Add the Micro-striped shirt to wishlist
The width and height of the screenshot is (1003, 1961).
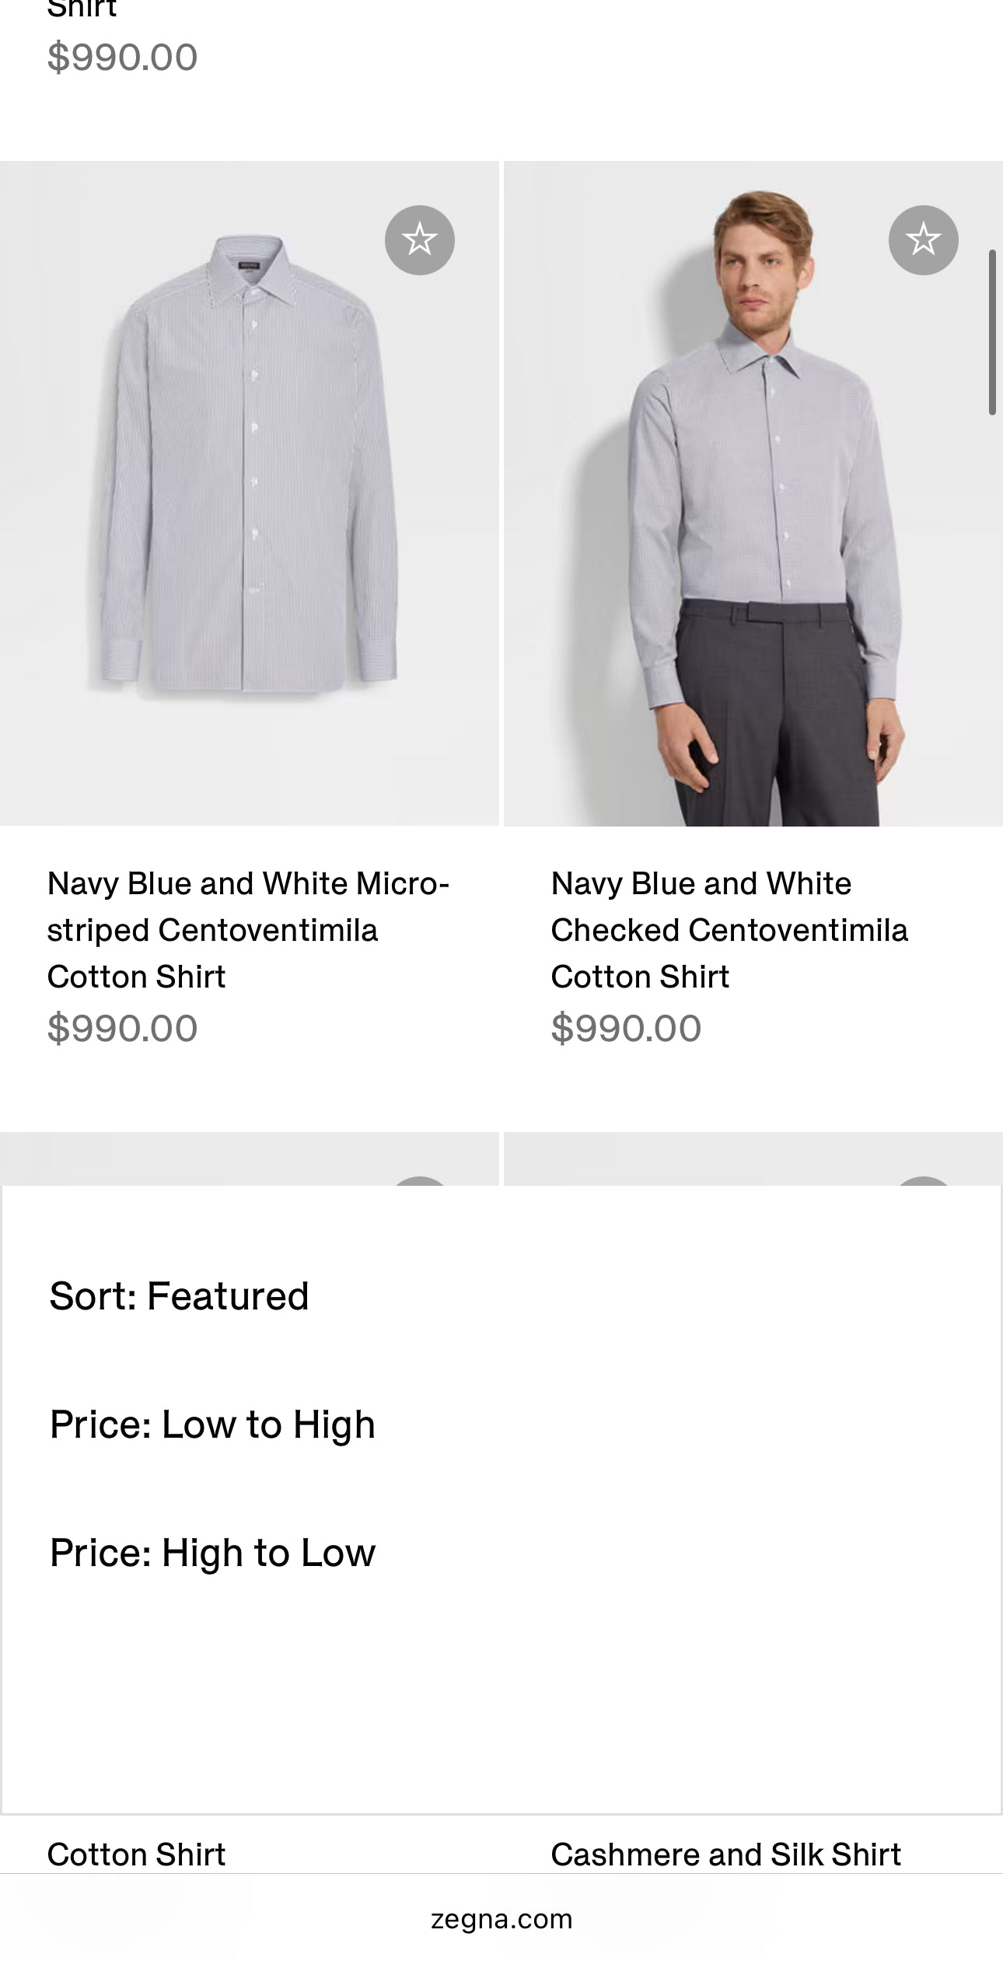pos(419,239)
